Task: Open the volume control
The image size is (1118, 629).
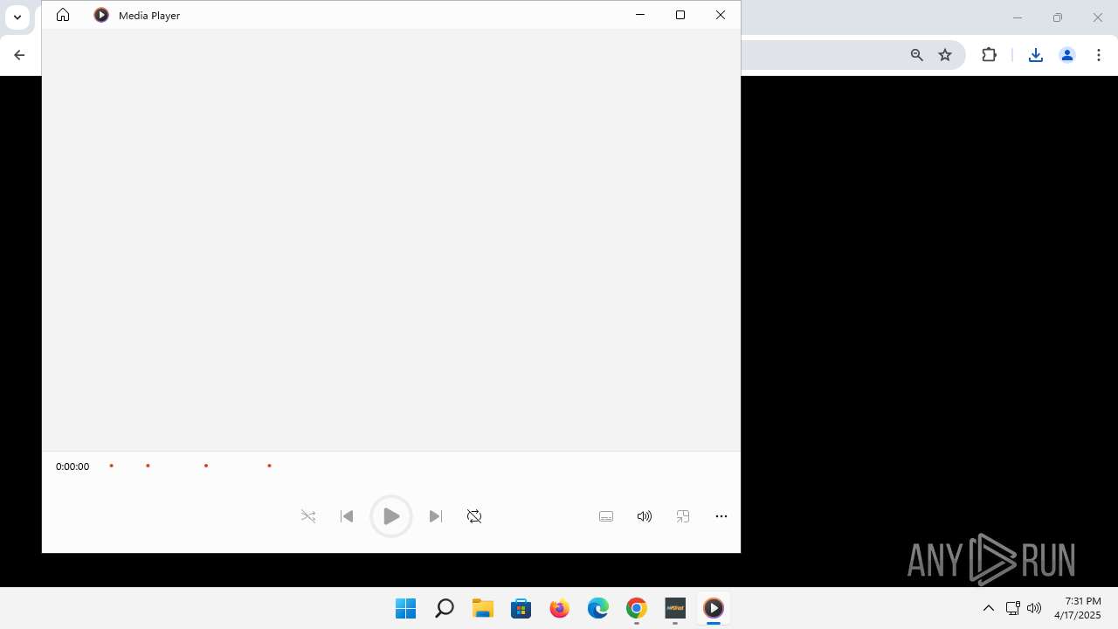Action: 645,516
